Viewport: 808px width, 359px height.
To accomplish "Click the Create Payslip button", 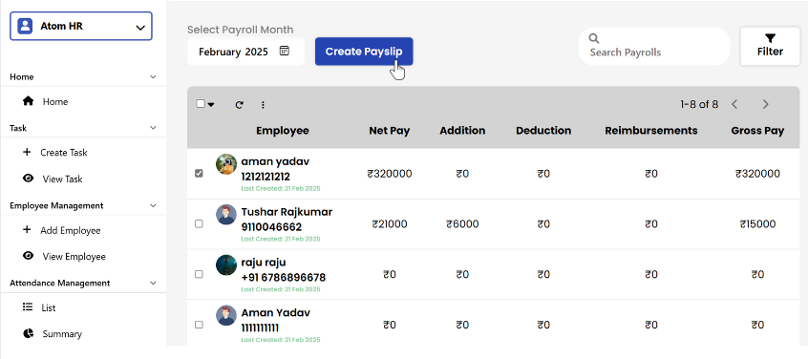I will [x=364, y=52].
